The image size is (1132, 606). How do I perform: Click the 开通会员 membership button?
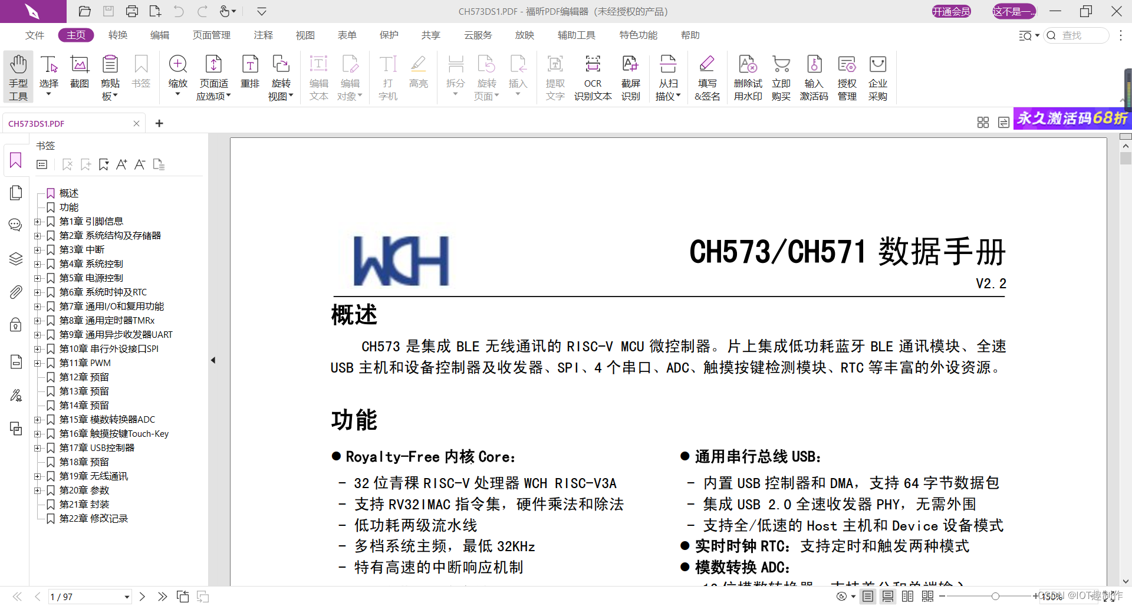coord(951,11)
